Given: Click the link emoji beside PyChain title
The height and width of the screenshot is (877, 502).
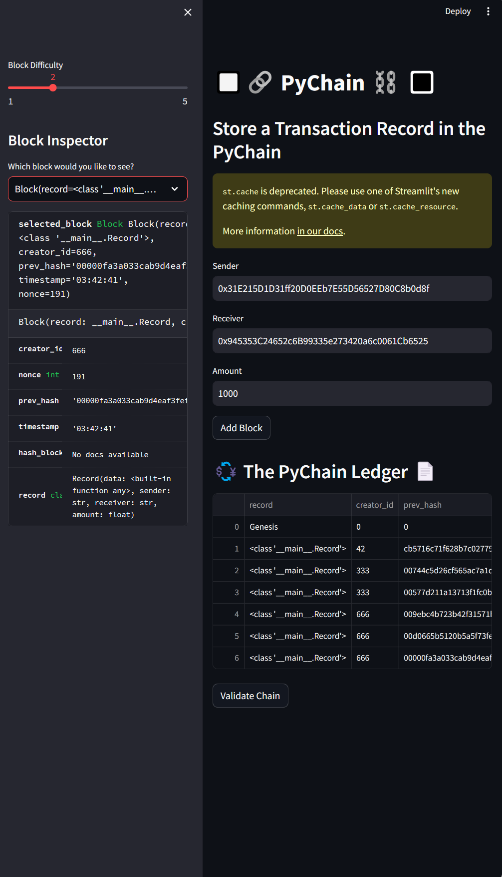Looking at the screenshot, I should tap(260, 82).
